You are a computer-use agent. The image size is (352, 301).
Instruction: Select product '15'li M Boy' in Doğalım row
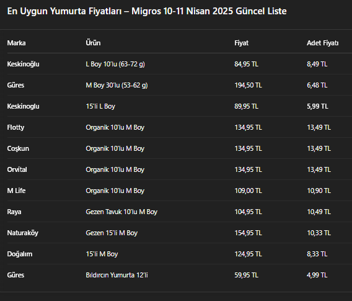(102, 254)
